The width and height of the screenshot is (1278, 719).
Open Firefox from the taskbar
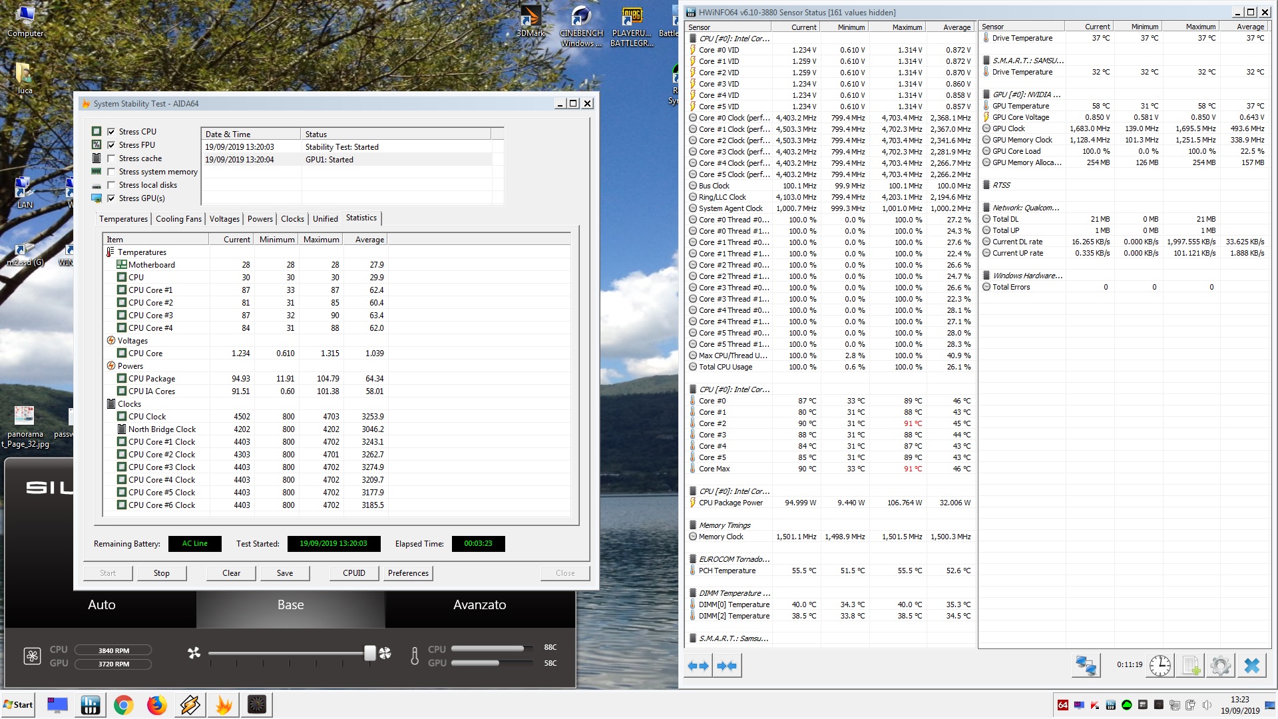pos(156,704)
